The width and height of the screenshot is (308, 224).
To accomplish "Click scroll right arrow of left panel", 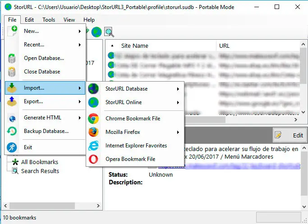I will 98,206.
